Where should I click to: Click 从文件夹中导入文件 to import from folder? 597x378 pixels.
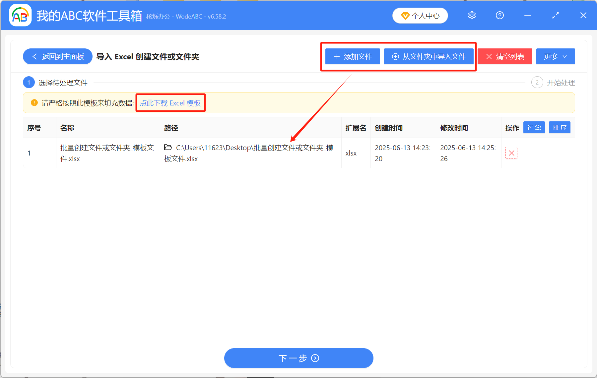(x=429, y=56)
